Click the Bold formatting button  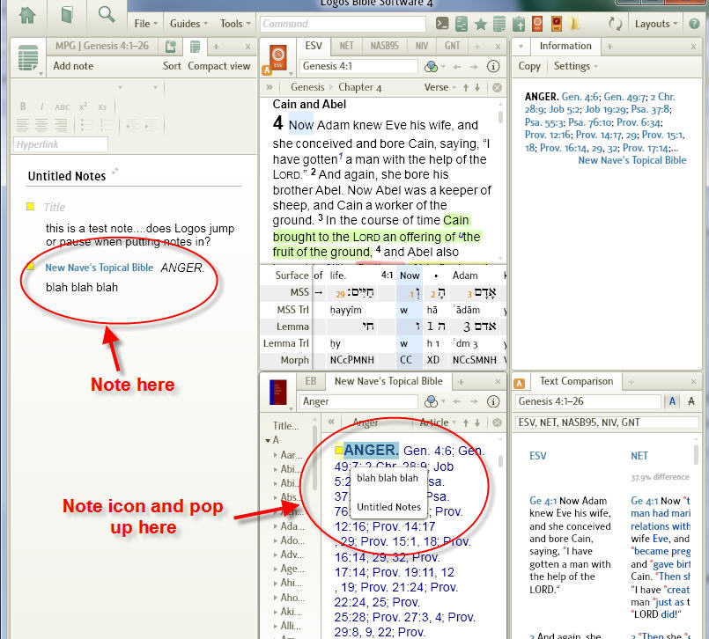(23, 106)
